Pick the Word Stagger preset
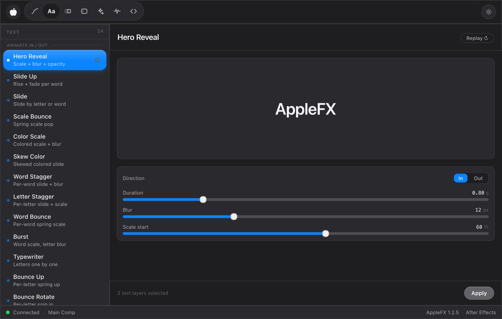Screen dimensions: 502x319 coord(55,180)
